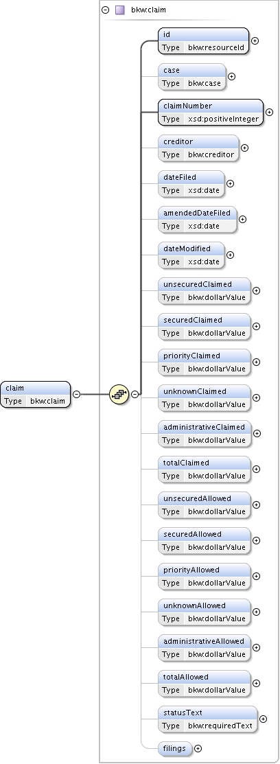The width and height of the screenshot is (280, 764).
Task: Expand the id element
Action: coord(255,41)
